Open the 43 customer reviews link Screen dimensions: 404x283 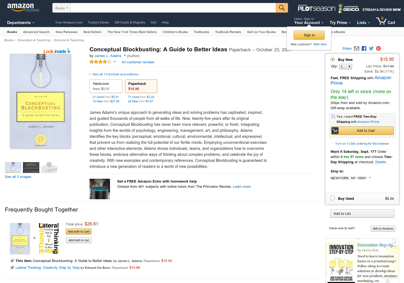tap(138, 62)
